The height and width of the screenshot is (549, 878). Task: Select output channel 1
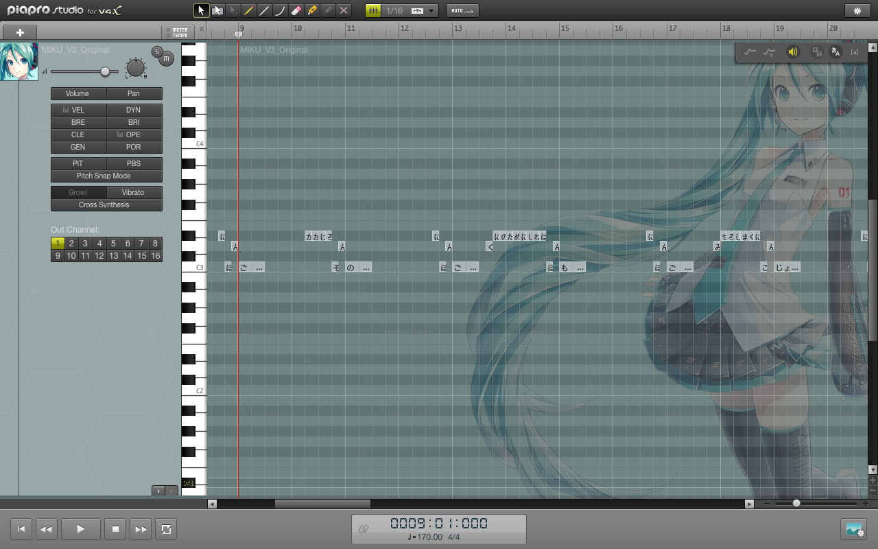point(58,243)
